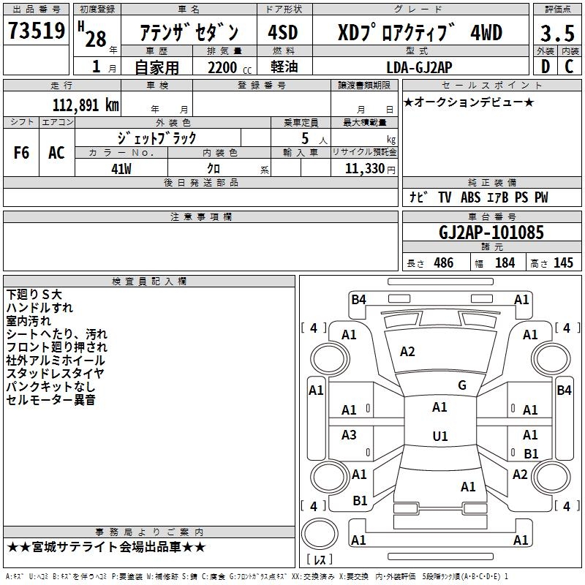Select the リサイクル預託金 header

coord(364,152)
